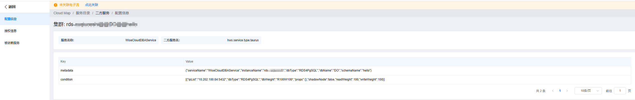Click the metadata row key

[x=67, y=70]
